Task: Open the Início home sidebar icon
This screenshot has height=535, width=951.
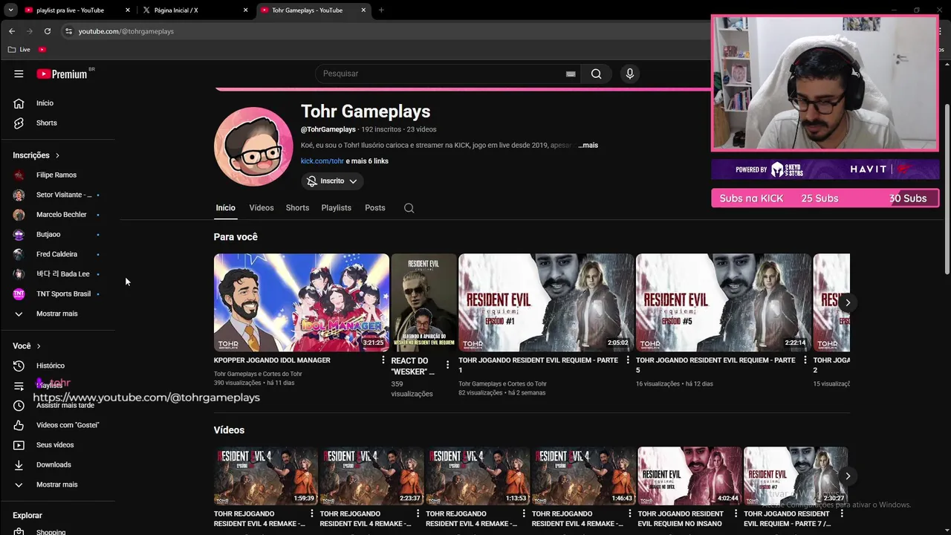Action: tap(19, 103)
